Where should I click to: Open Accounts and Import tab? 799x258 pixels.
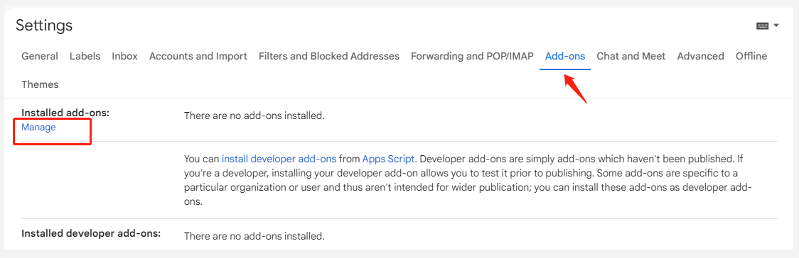tap(198, 56)
